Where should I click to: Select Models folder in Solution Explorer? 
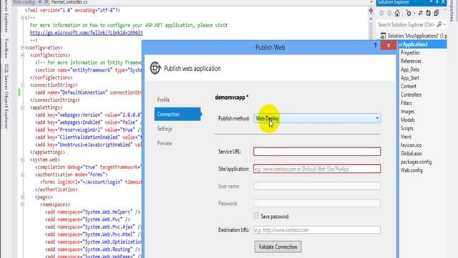tap(407, 120)
